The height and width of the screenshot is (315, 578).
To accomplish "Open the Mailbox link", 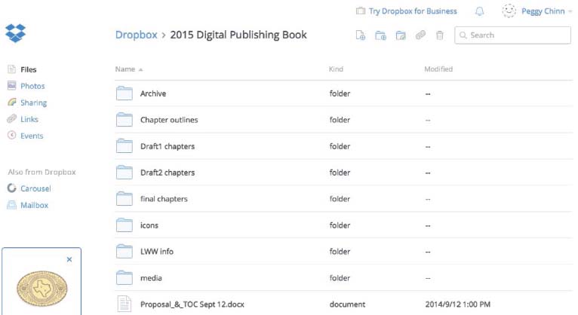I will coord(34,205).
